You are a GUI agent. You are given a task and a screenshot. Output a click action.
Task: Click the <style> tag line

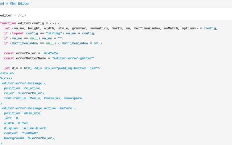pos(7,73)
